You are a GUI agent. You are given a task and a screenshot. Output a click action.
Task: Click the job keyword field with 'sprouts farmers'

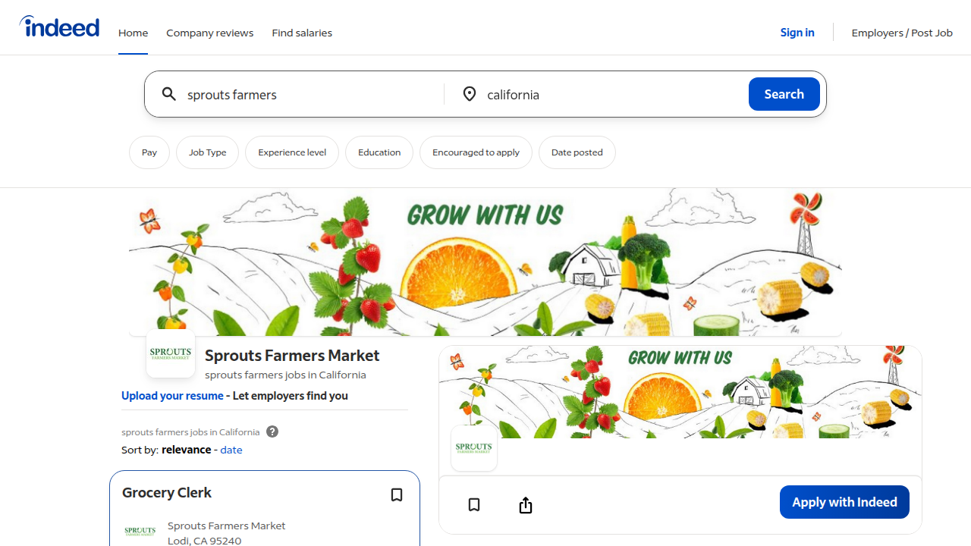311,94
